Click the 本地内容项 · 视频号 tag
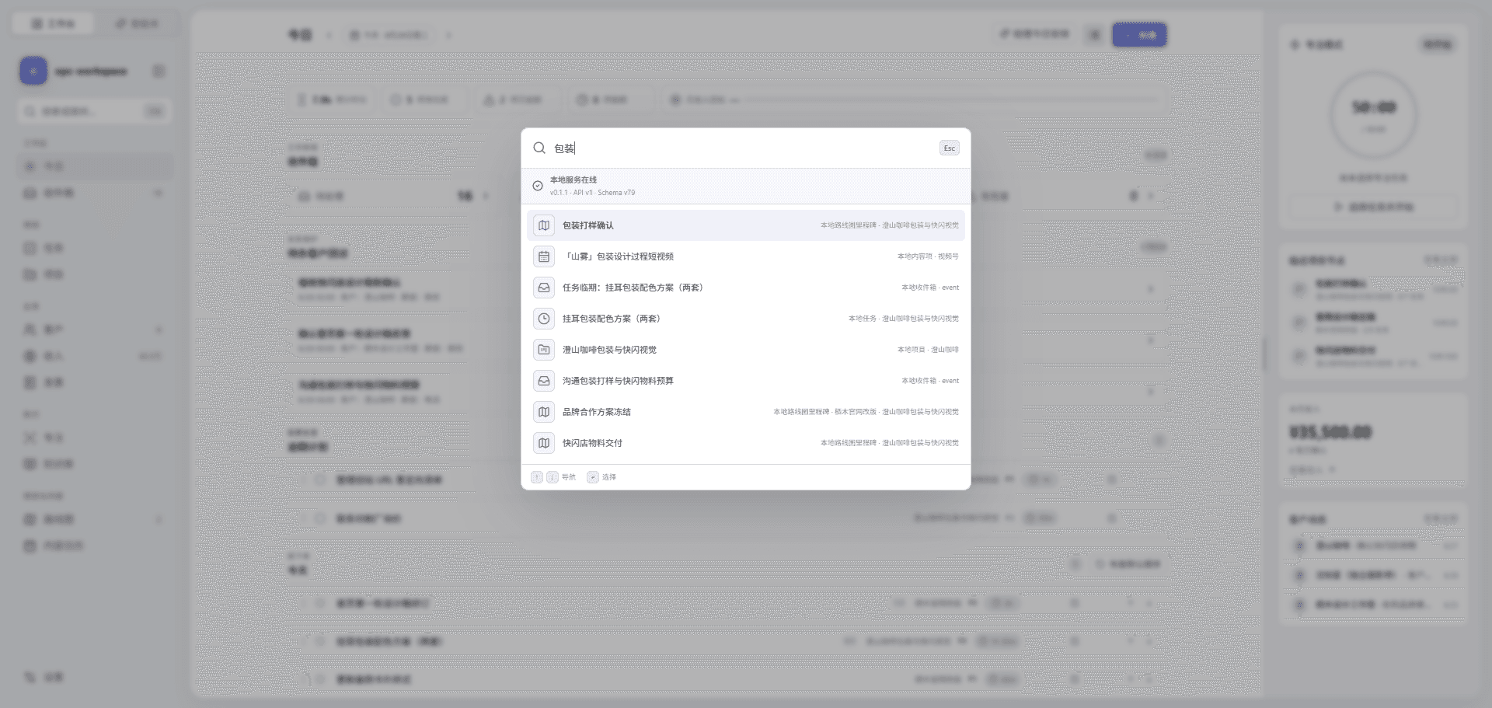Screen dimensions: 1492x708 pos(928,256)
